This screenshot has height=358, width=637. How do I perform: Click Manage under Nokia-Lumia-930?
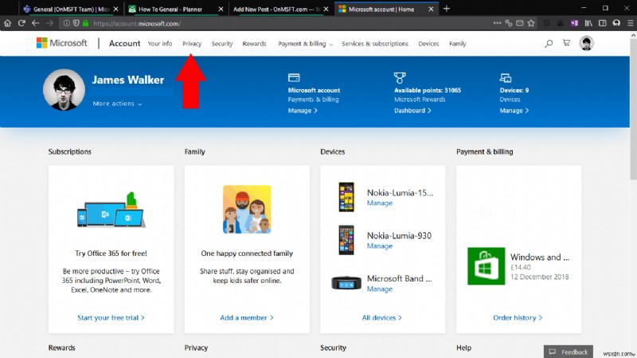coord(380,246)
